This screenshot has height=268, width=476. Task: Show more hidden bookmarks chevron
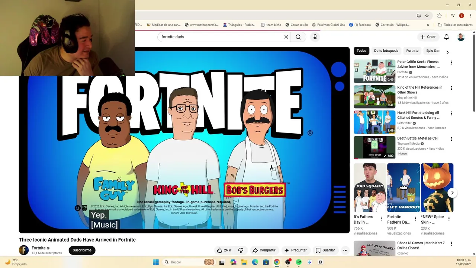[428, 25]
